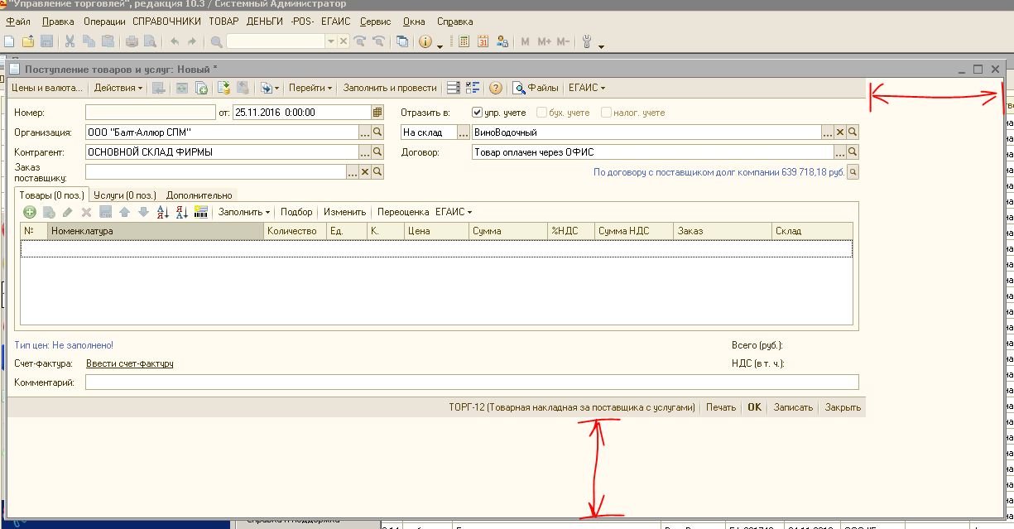This screenshot has width=1014, height=529.
Task: Click magnifier icon beside Организация field
Action: click(377, 132)
